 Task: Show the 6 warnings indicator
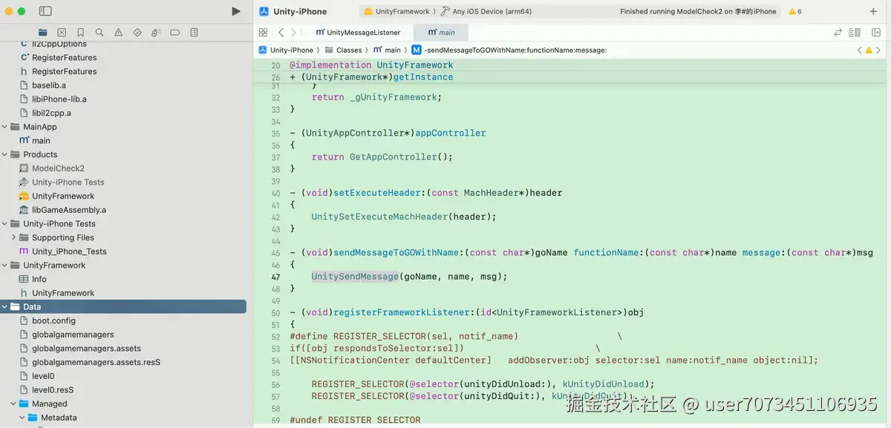tap(794, 11)
